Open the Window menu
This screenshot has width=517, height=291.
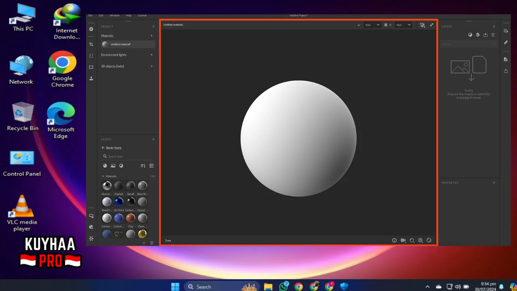(115, 15)
